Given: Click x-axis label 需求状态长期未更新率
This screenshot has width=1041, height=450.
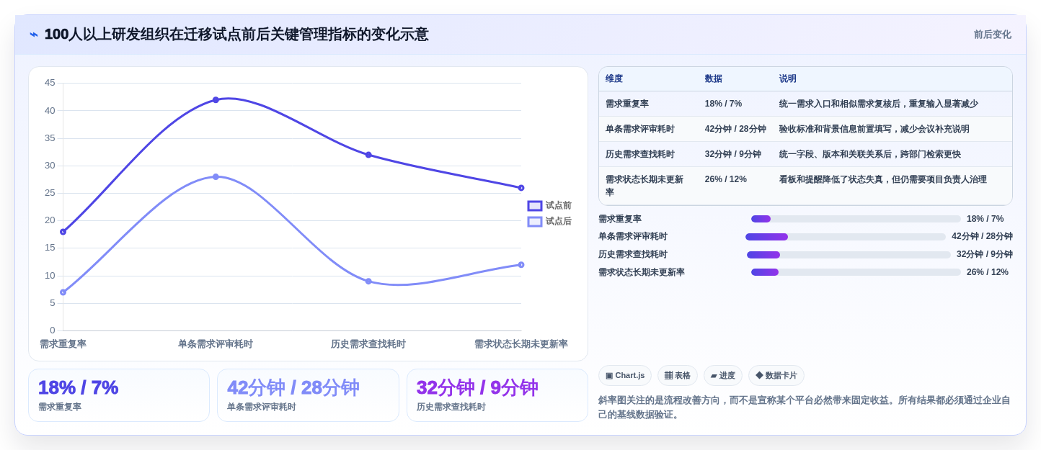Looking at the screenshot, I should [521, 344].
